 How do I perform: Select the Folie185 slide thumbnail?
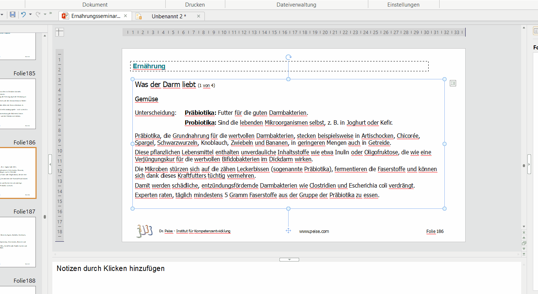pyautogui.click(x=18, y=103)
